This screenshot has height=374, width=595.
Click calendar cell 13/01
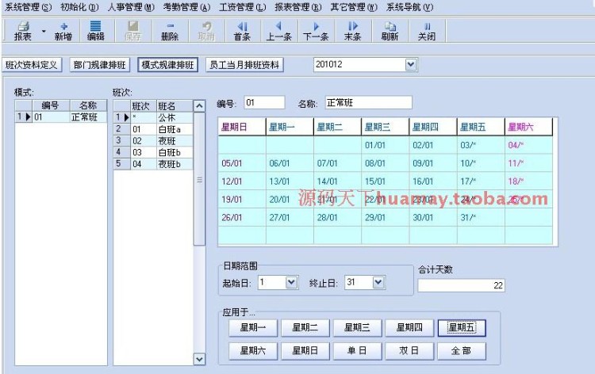click(x=290, y=181)
